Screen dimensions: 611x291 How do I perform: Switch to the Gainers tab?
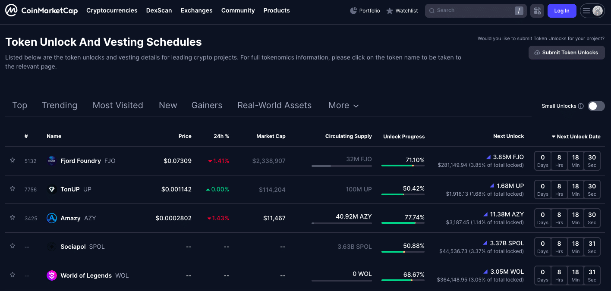point(207,105)
